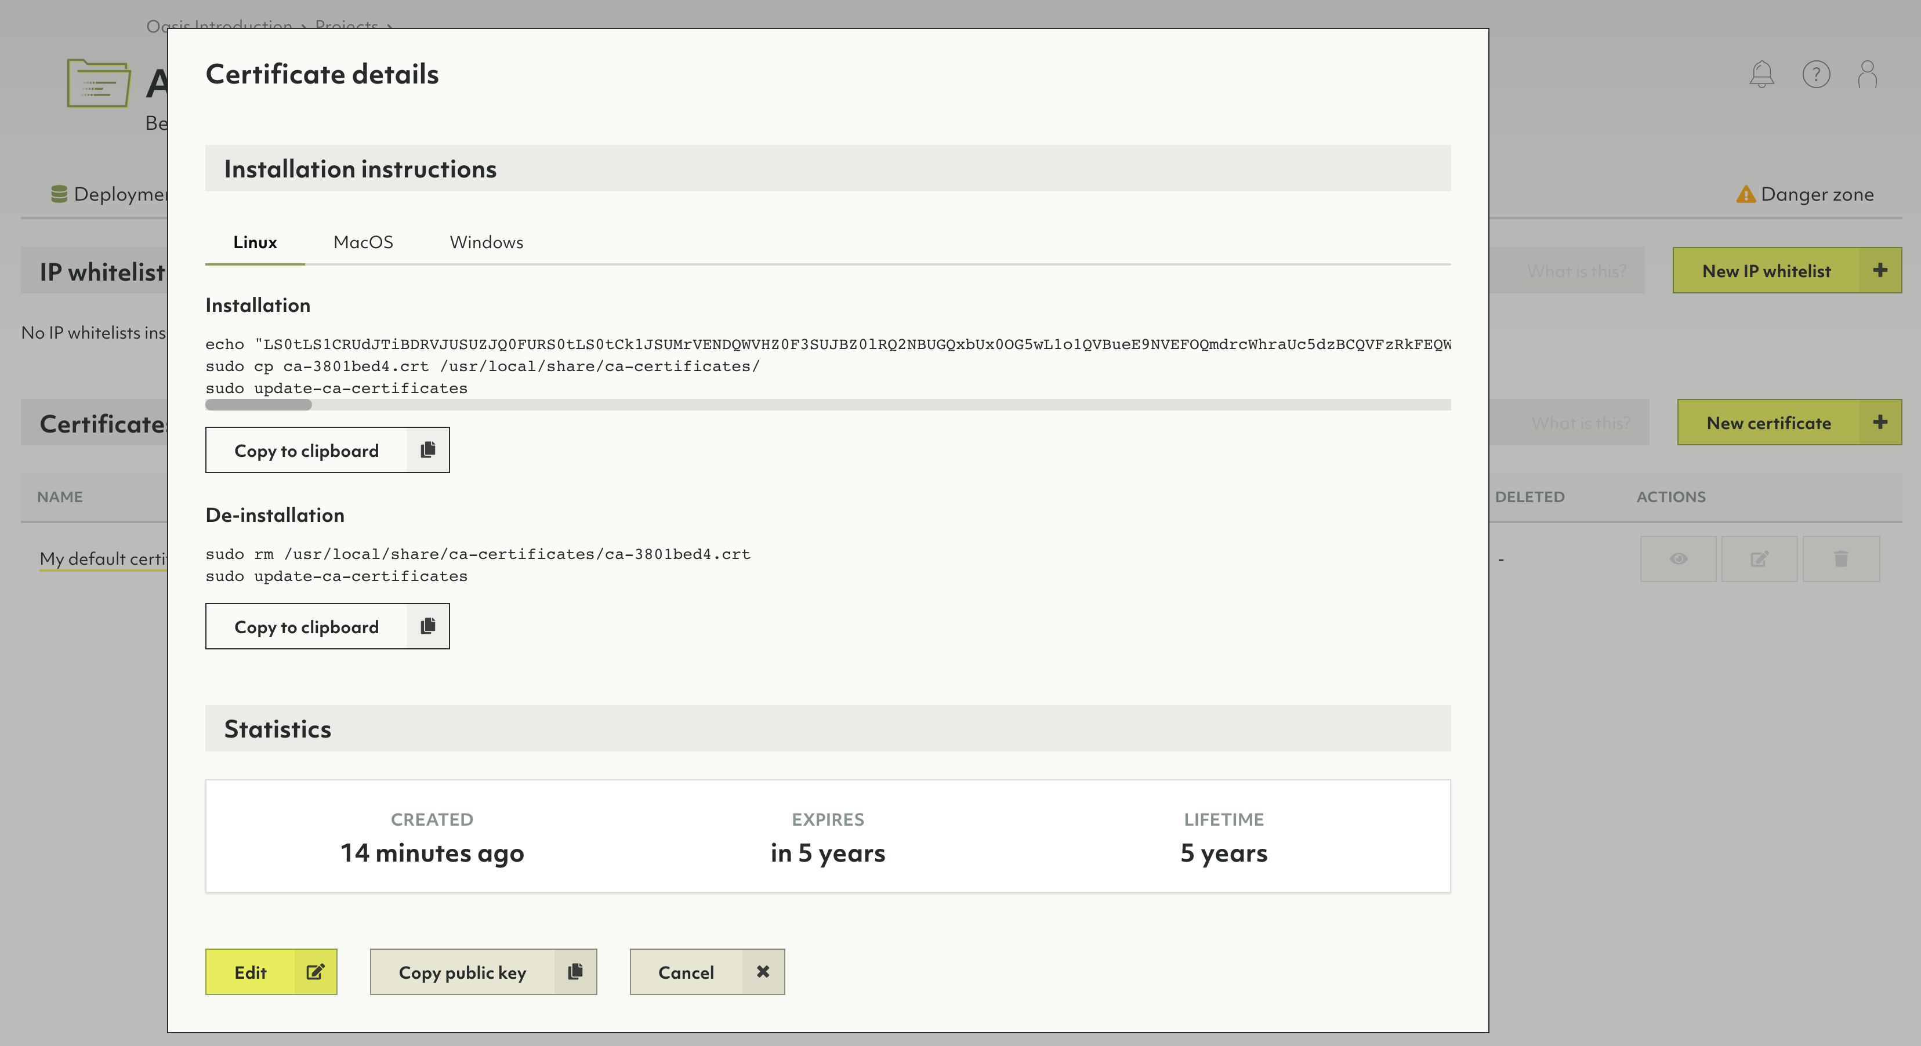Switch to the MacOS tab
The height and width of the screenshot is (1046, 1921).
[363, 242]
